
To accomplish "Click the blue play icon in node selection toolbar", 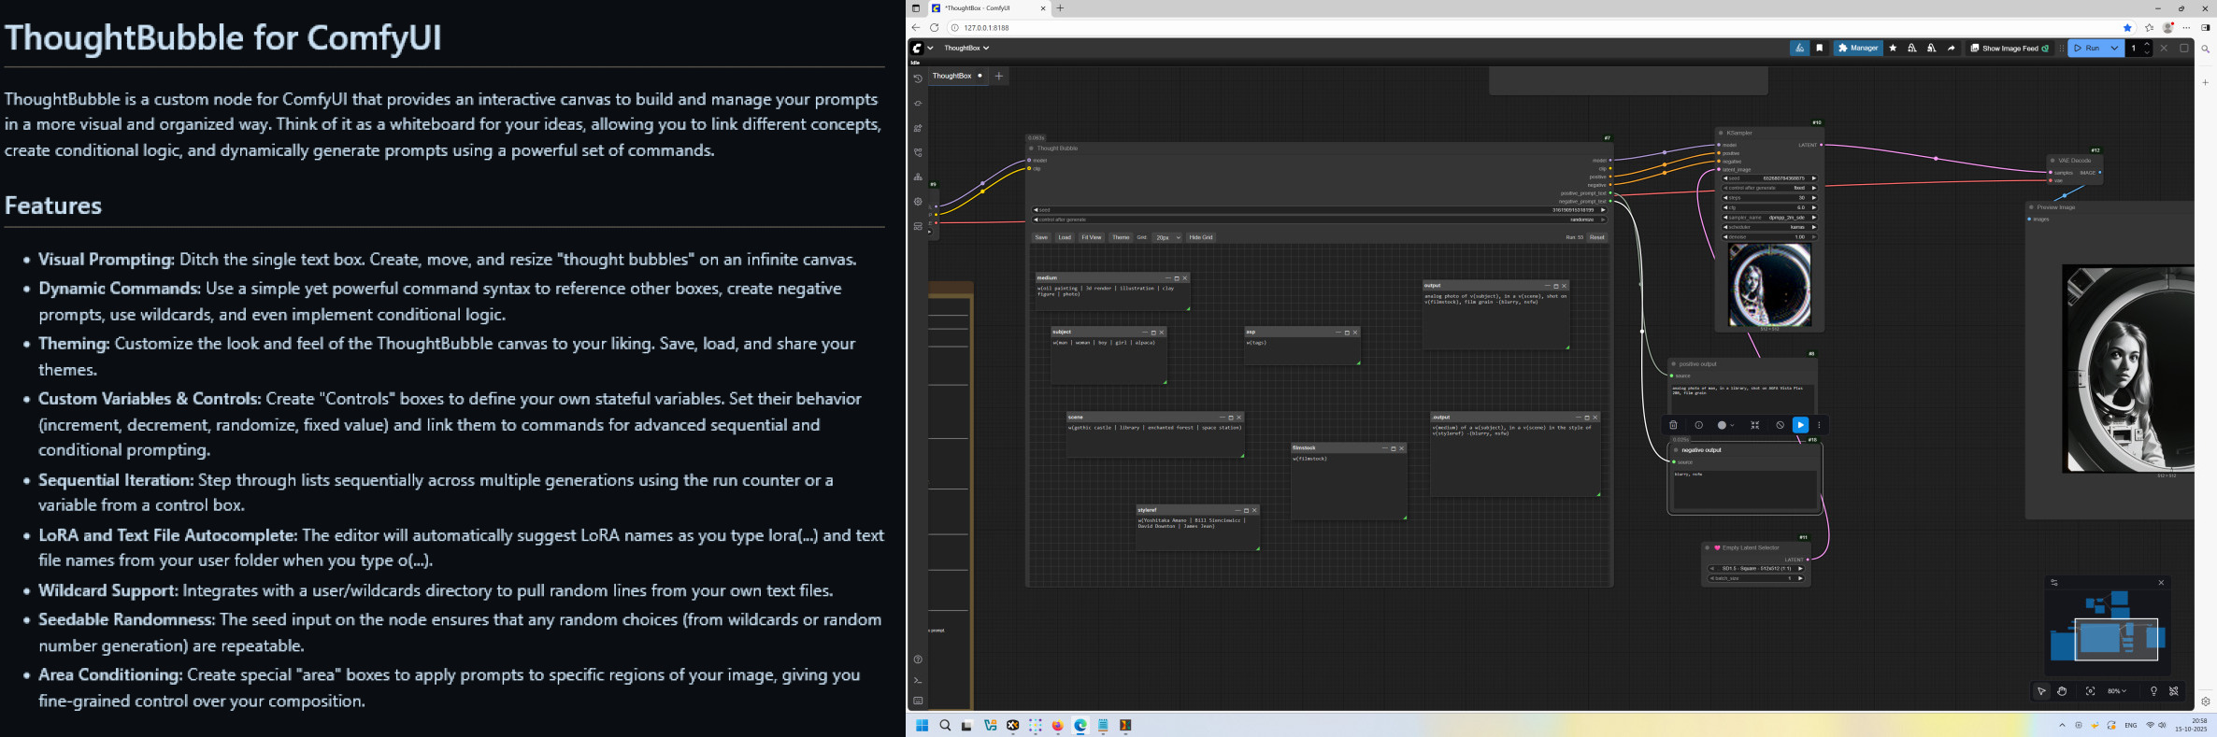I will (1800, 425).
